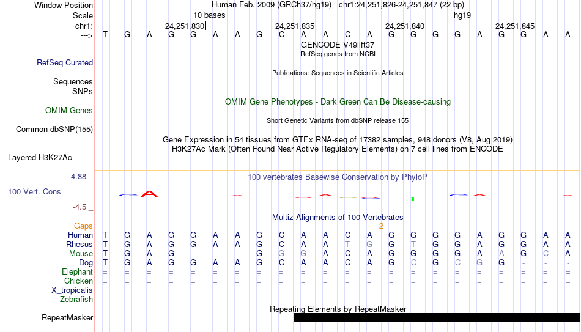Click the OMIM Genes track label
The width and height of the screenshot is (581, 332).
69,111
